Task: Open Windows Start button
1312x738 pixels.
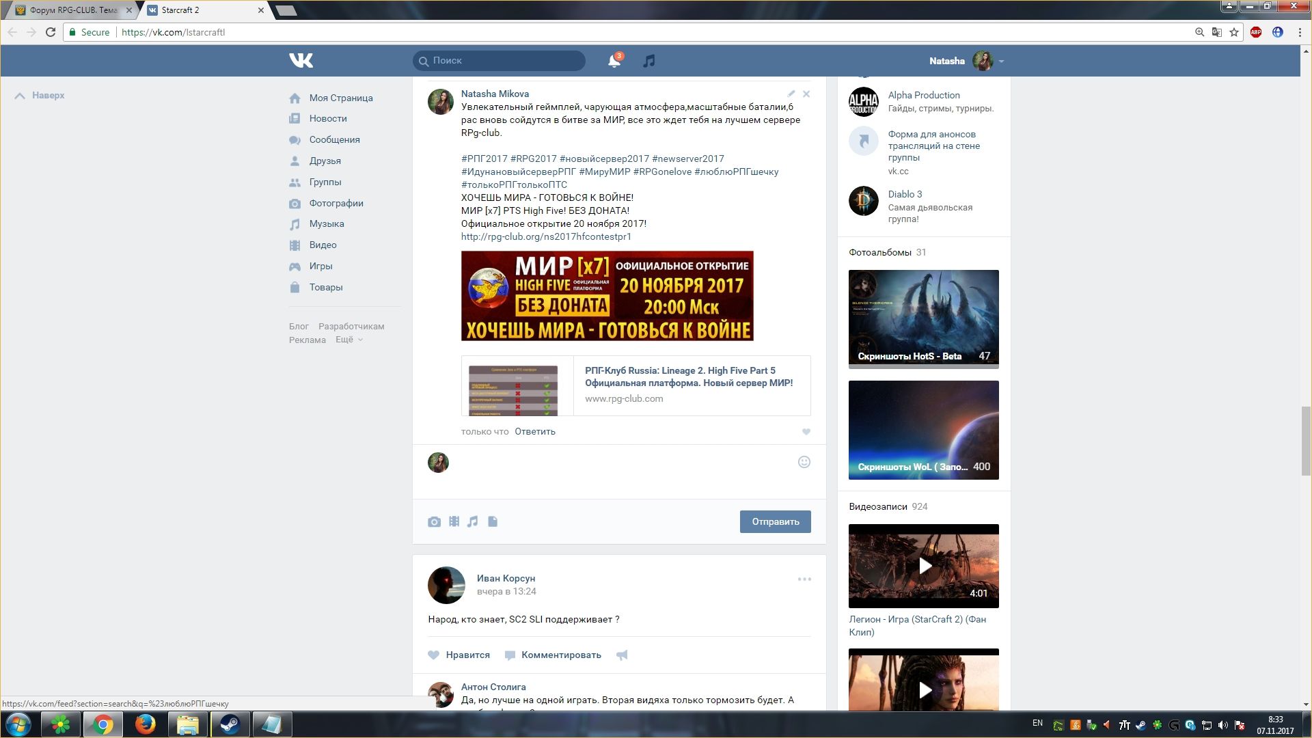Action: tap(18, 724)
